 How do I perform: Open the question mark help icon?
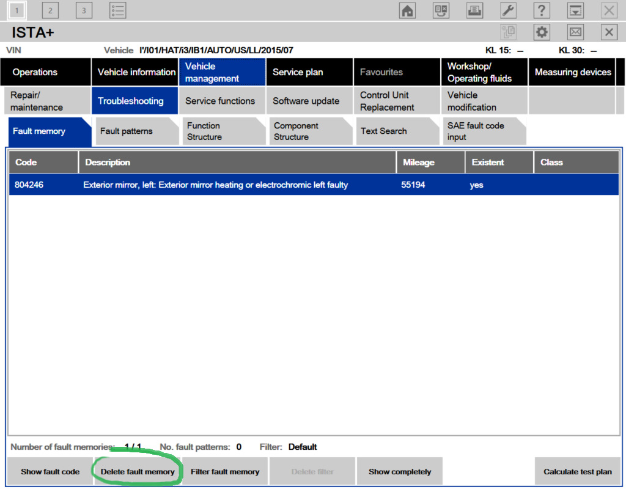coord(542,10)
